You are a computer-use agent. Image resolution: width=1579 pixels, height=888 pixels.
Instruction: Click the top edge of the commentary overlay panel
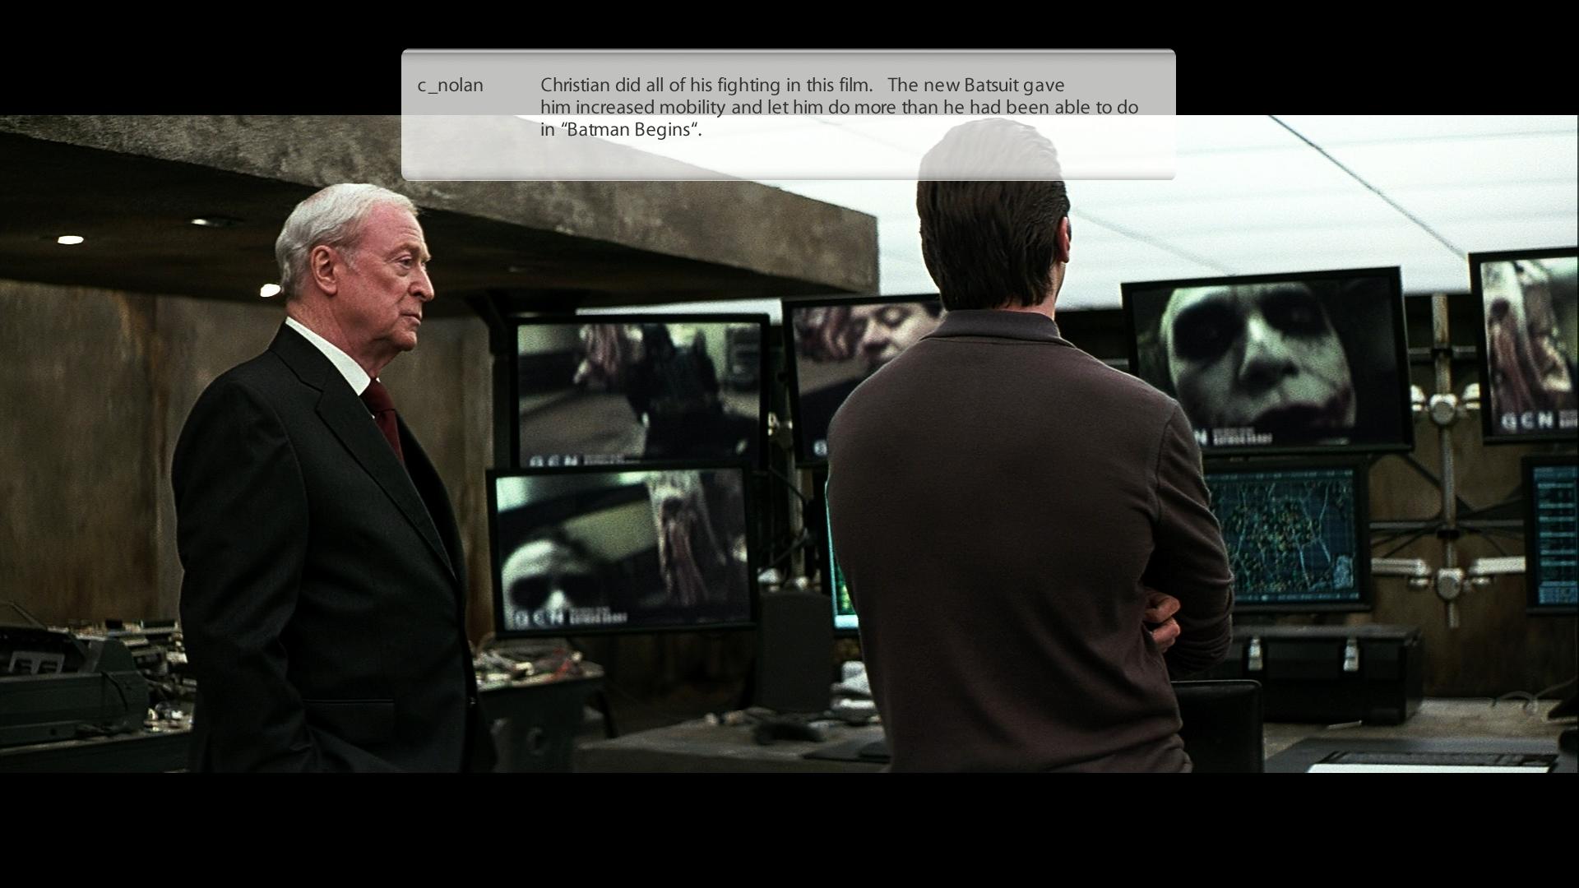point(788,52)
